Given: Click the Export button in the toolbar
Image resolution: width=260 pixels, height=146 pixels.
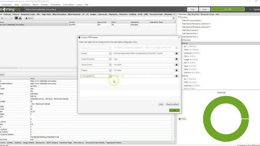Looking at the screenshot, I should pyautogui.click(x=29, y=18).
